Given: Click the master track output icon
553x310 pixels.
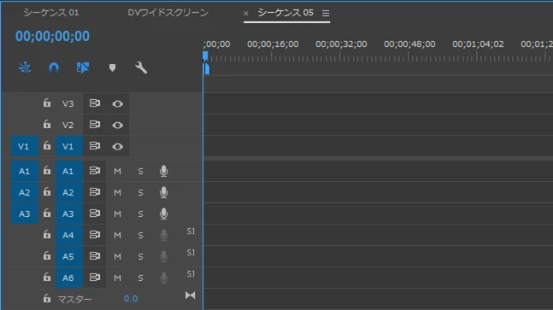Looking at the screenshot, I should 190,295.
